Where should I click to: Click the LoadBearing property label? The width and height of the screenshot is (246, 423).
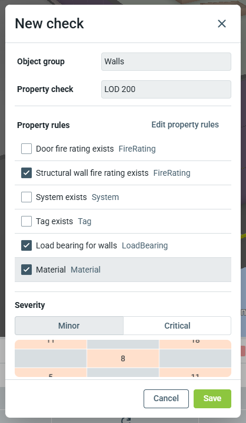click(145, 245)
